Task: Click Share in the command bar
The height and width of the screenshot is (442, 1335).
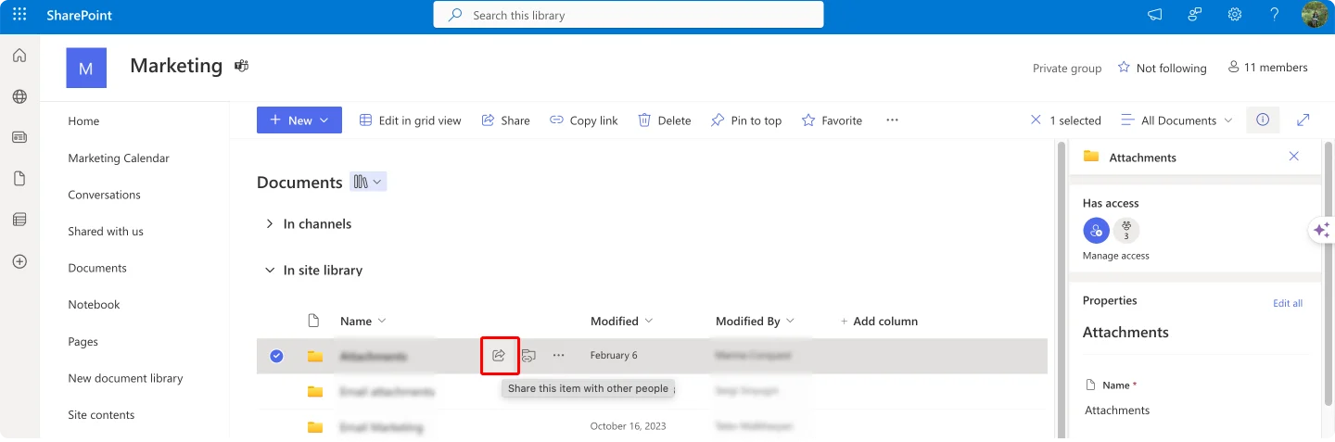Action: coord(505,120)
